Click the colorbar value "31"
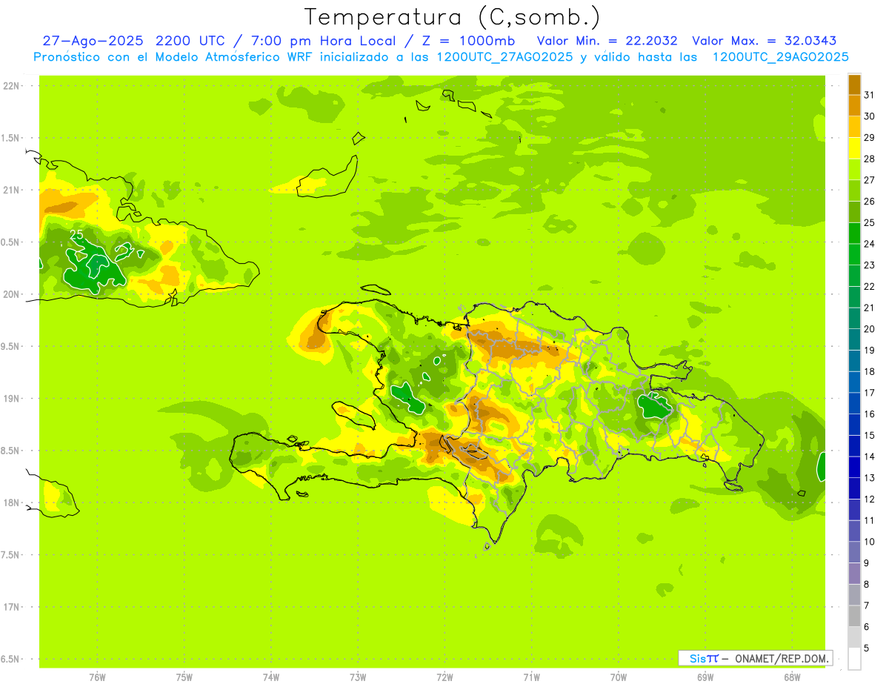 (869, 94)
